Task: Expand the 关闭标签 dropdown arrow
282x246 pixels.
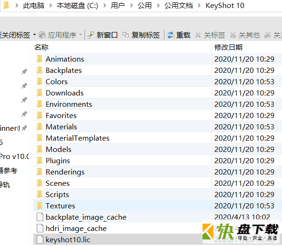Action: click(34, 34)
